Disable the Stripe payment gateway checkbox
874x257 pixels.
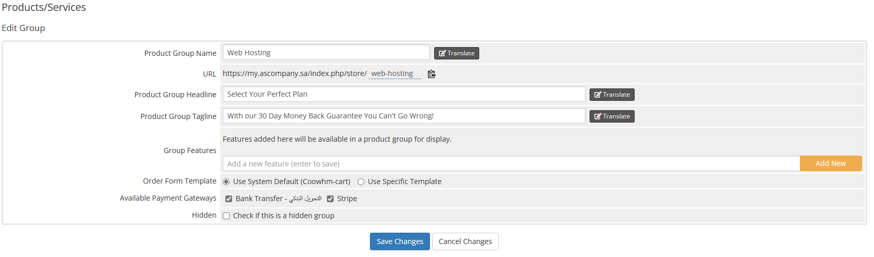click(x=330, y=199)
